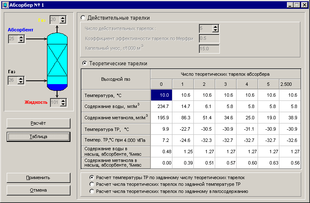Viewport: 310px width, 203px height.
Task: Click the 'Температура, °C' row header
Action: (116, 95)
